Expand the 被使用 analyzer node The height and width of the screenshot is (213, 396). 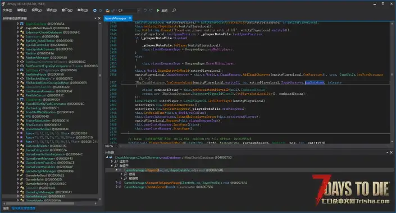[121, 178]
